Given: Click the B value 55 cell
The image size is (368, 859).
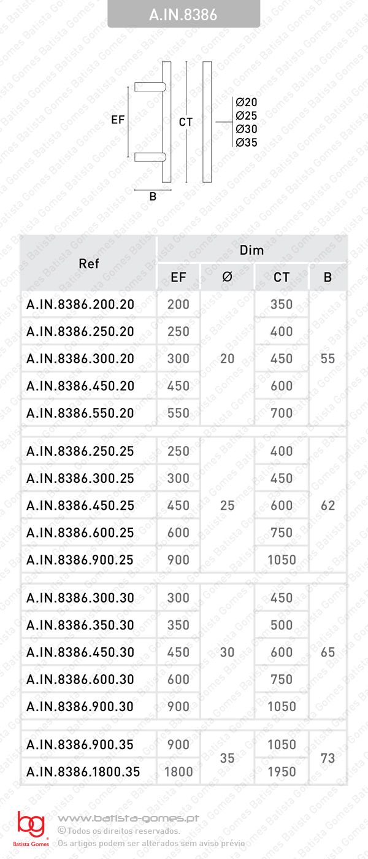Looking at the screenshot, I should (x=328, y=358).
